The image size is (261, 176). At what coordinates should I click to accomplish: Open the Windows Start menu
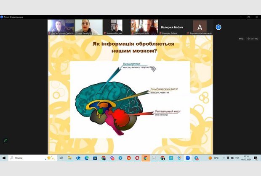coord(4,158)
